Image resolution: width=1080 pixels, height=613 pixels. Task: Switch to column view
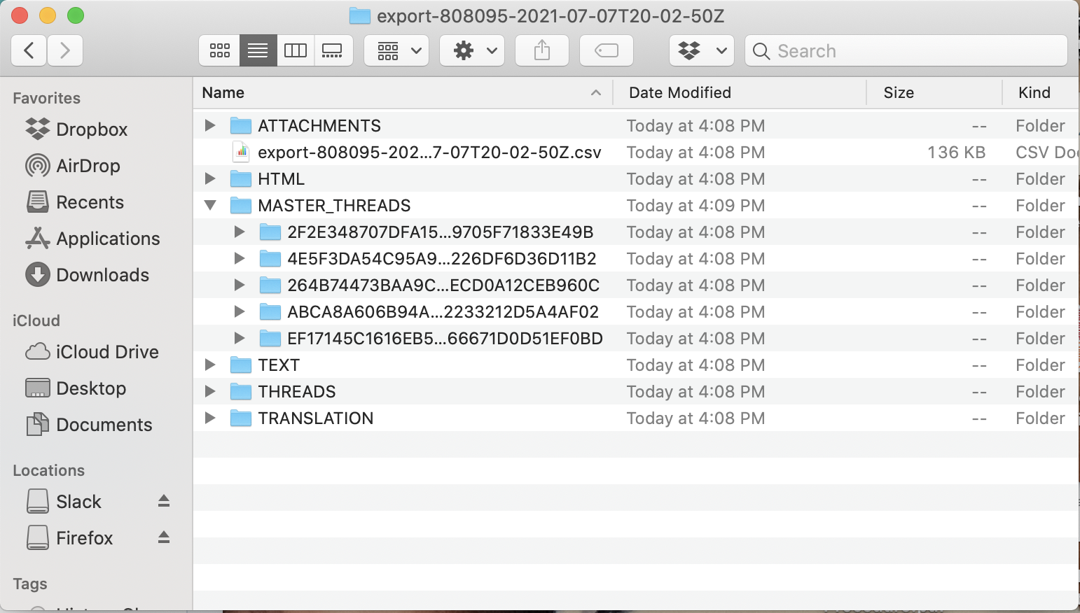pyautogui.click(x=296, y=50)
